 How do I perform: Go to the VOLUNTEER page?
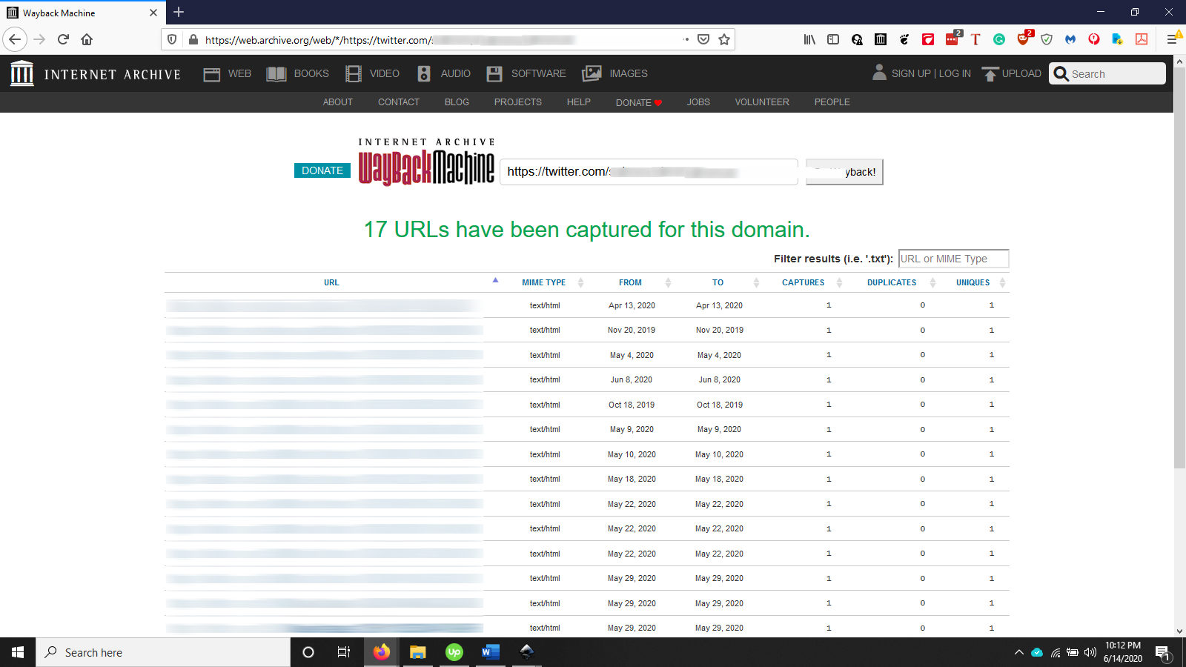(761, 102)
